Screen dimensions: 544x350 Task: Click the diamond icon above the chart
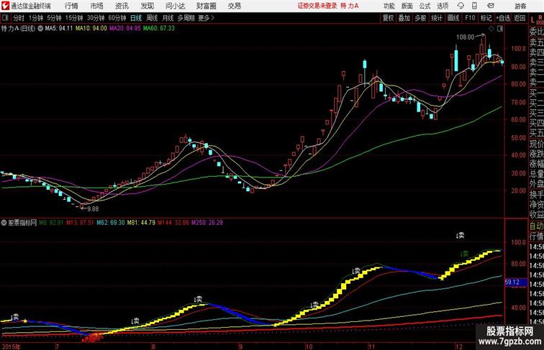pyautogui.click(x=491, y=29)
